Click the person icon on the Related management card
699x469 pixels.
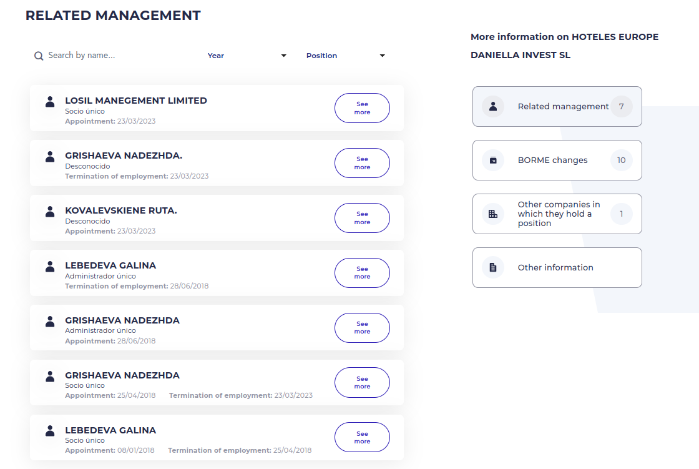tap(492, 106)
